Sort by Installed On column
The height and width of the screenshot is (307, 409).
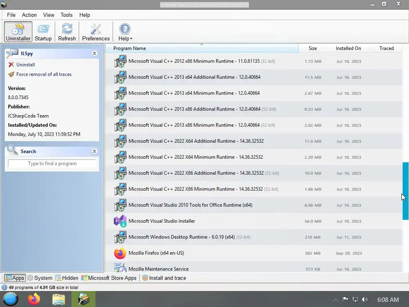pyautogui.click(x=348, y=48)
